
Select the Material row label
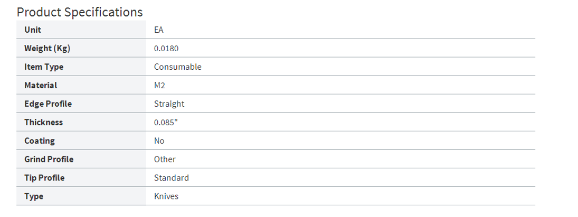[41, 86]
